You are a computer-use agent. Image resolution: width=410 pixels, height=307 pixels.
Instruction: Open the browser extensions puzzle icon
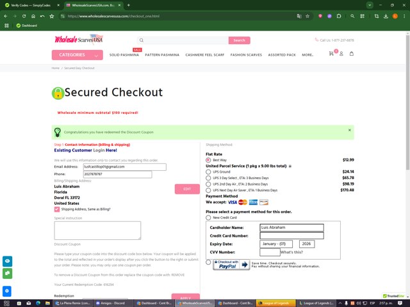339,16
